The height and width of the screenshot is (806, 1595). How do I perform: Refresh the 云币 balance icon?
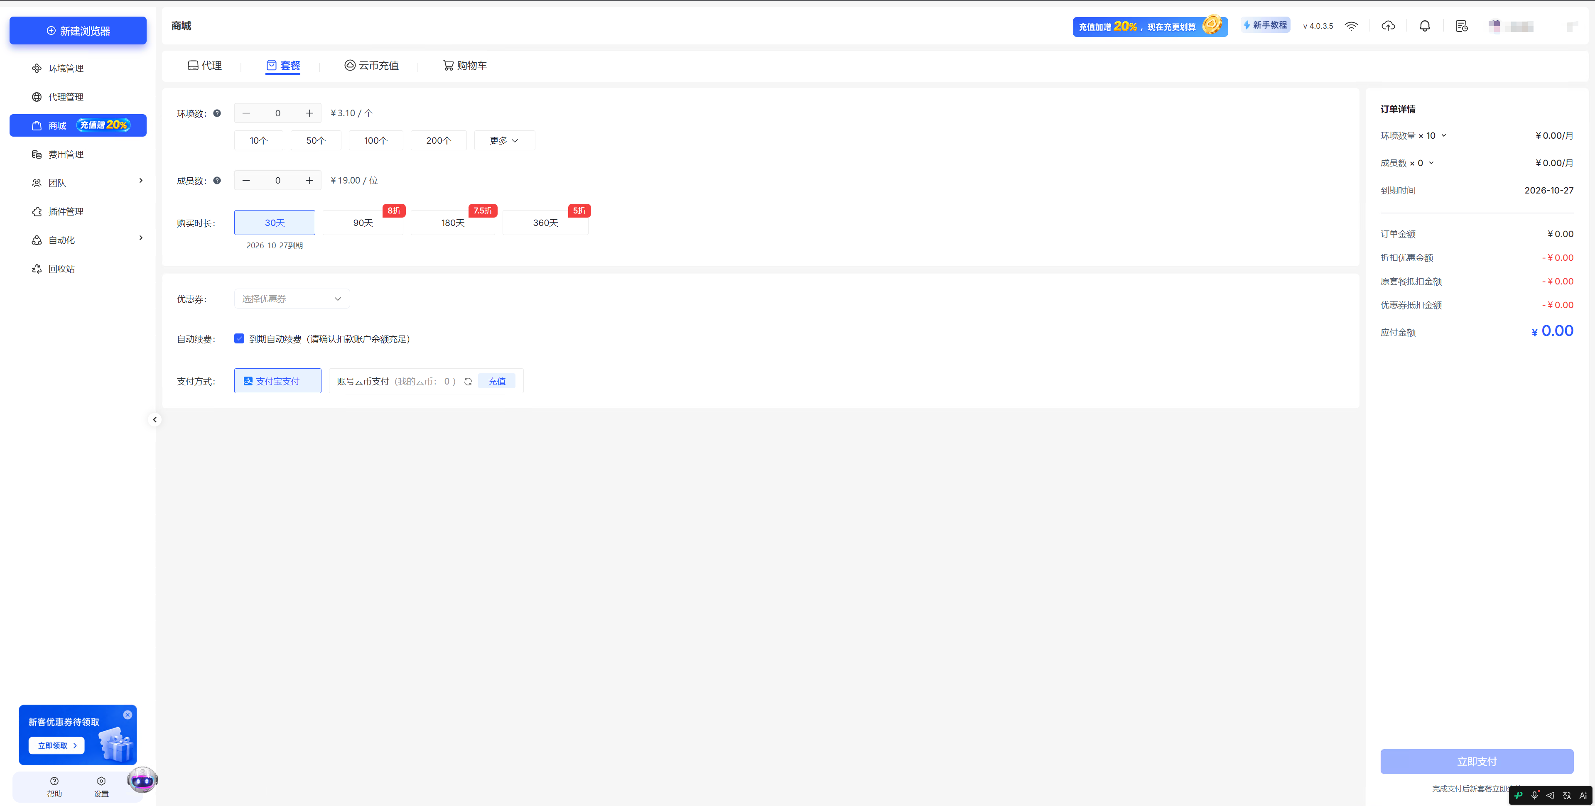[468, 381]
